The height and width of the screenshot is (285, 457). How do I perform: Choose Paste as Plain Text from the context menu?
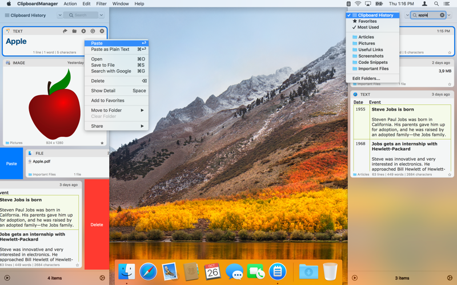click(x=110, y=50)
